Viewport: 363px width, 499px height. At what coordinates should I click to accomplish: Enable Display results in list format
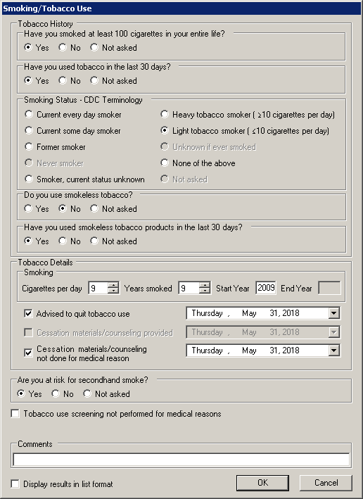coord(15,484)
